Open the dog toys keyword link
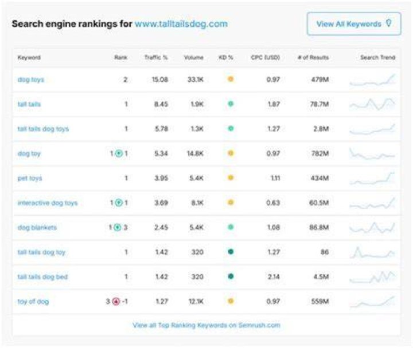The width and height of the screenshot is (413, 348). [31, 80]
